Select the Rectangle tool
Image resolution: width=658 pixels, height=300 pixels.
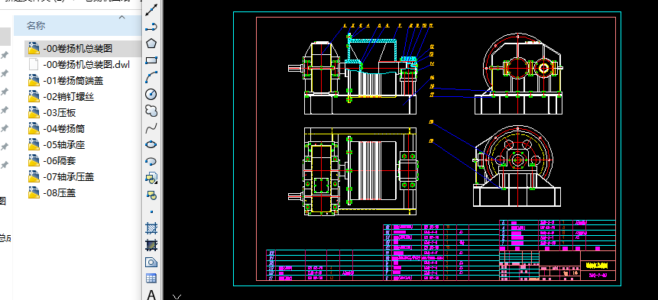pyautogui.click(x=151, y=60)
